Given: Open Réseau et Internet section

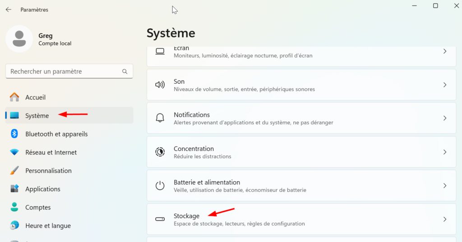Looking at the screenshot, I should click(69, 152).
